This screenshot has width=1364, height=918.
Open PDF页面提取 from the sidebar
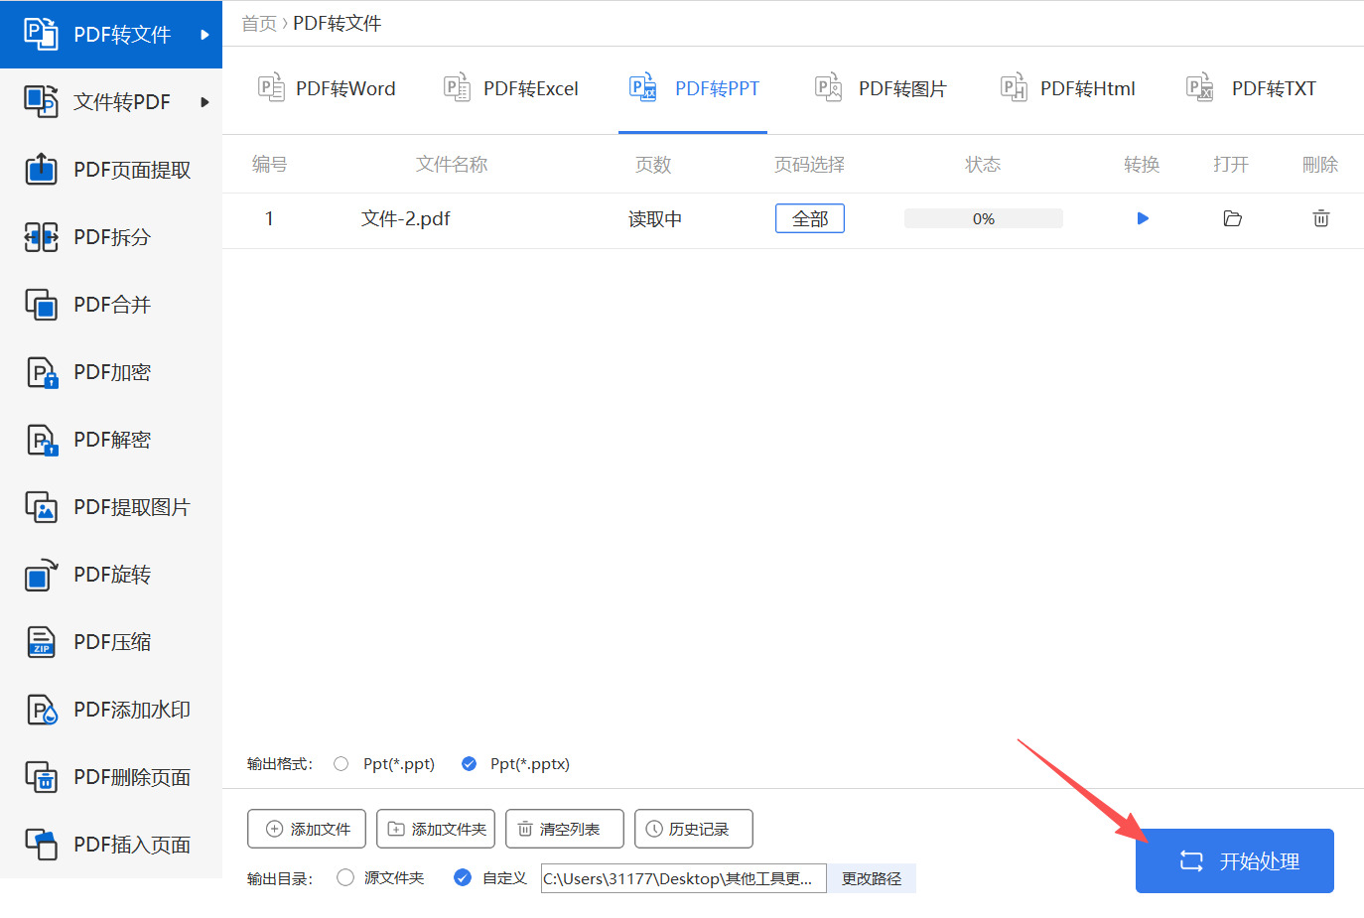tap(111, 170)
